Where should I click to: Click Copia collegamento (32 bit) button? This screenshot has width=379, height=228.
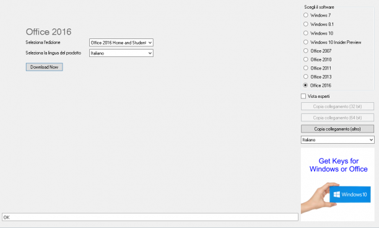[x=338, y=107]
